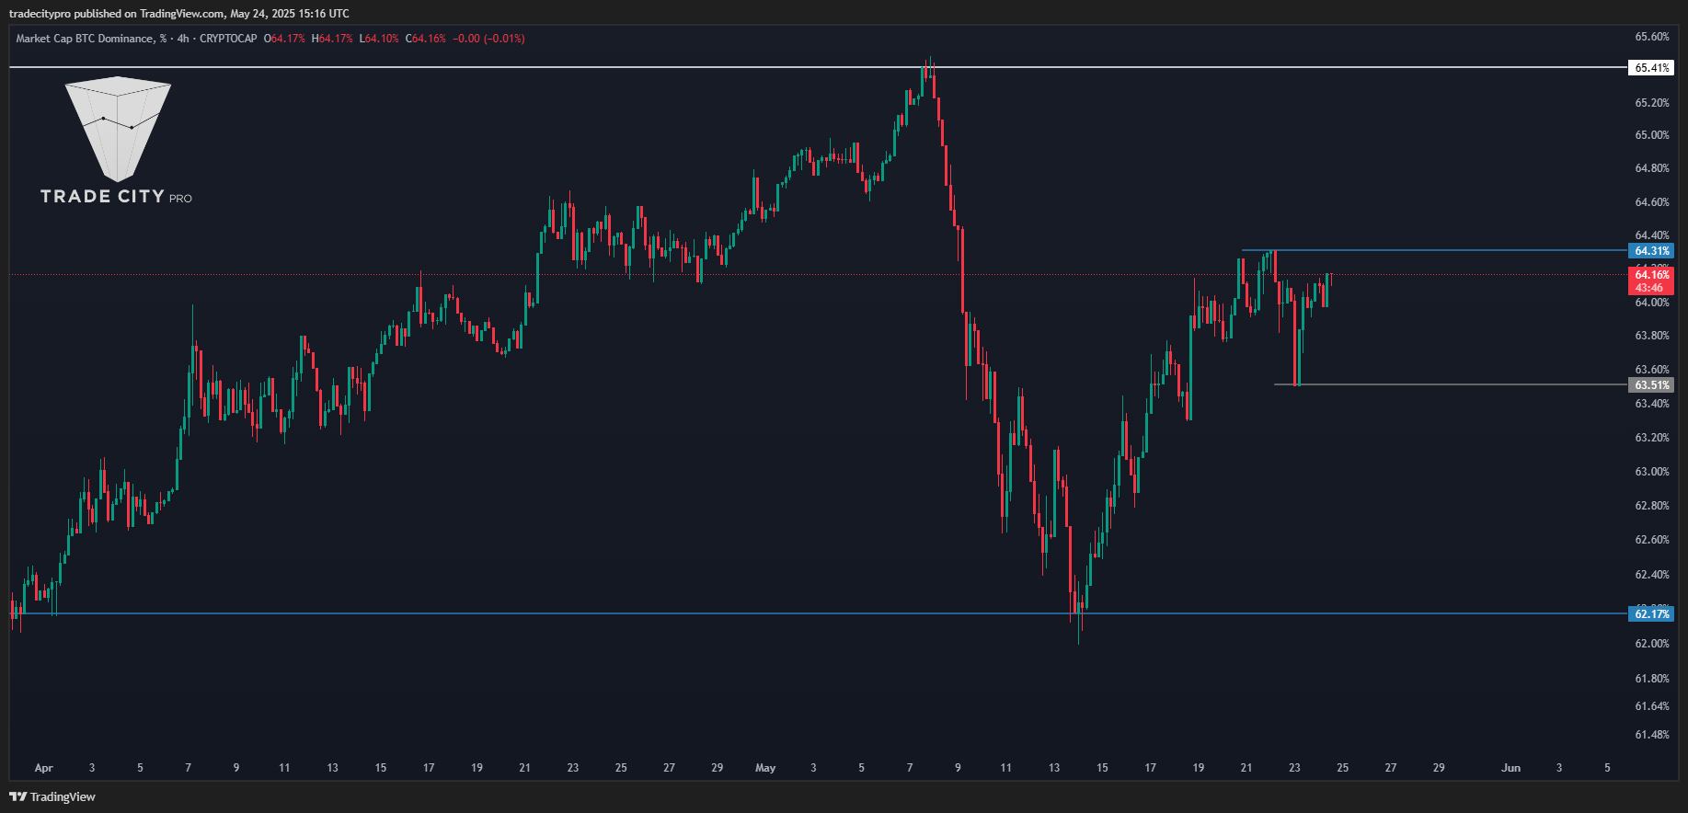Click the 43:46 candle countdown timer

[x=1649, y=288]
